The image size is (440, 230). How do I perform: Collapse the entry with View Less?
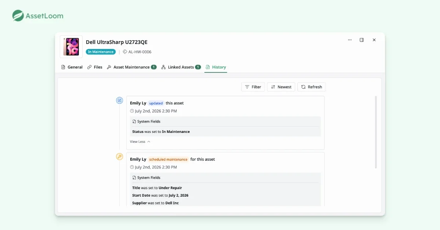tap(140, 142)
